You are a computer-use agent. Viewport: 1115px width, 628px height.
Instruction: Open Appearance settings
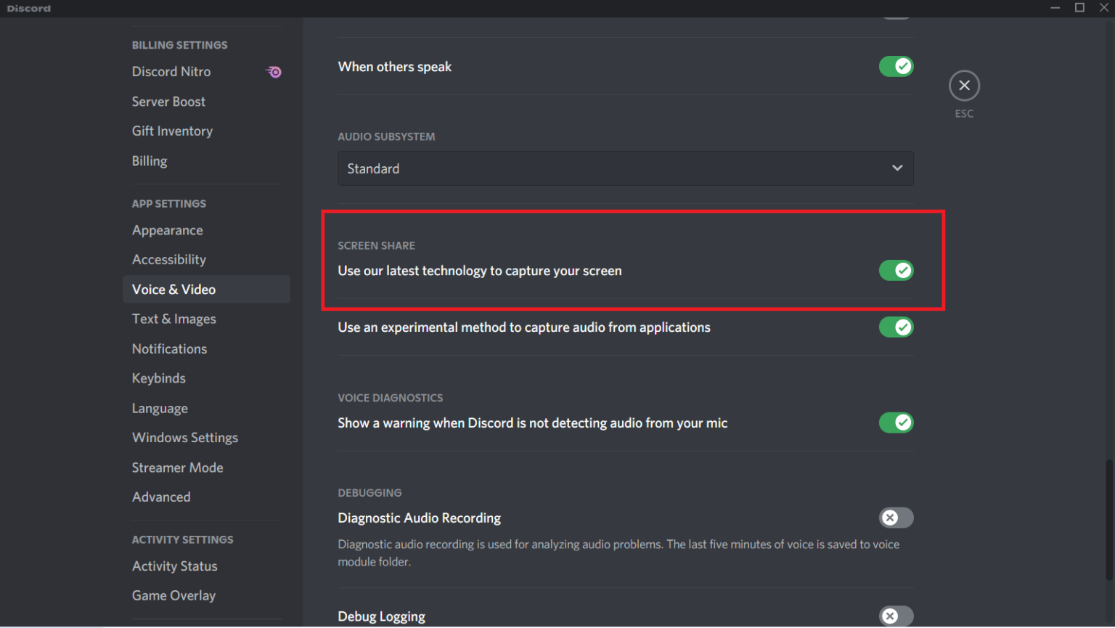click(x=167, y=229)
